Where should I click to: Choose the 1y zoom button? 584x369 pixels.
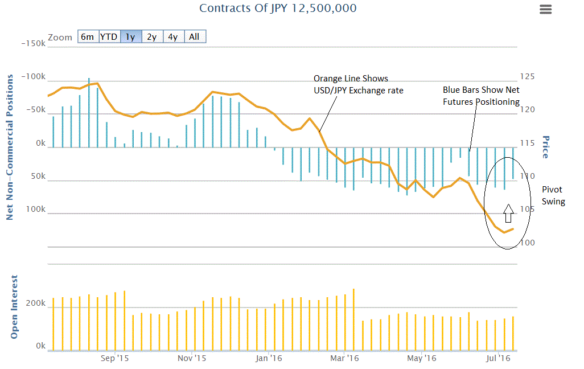coord(130,37)
